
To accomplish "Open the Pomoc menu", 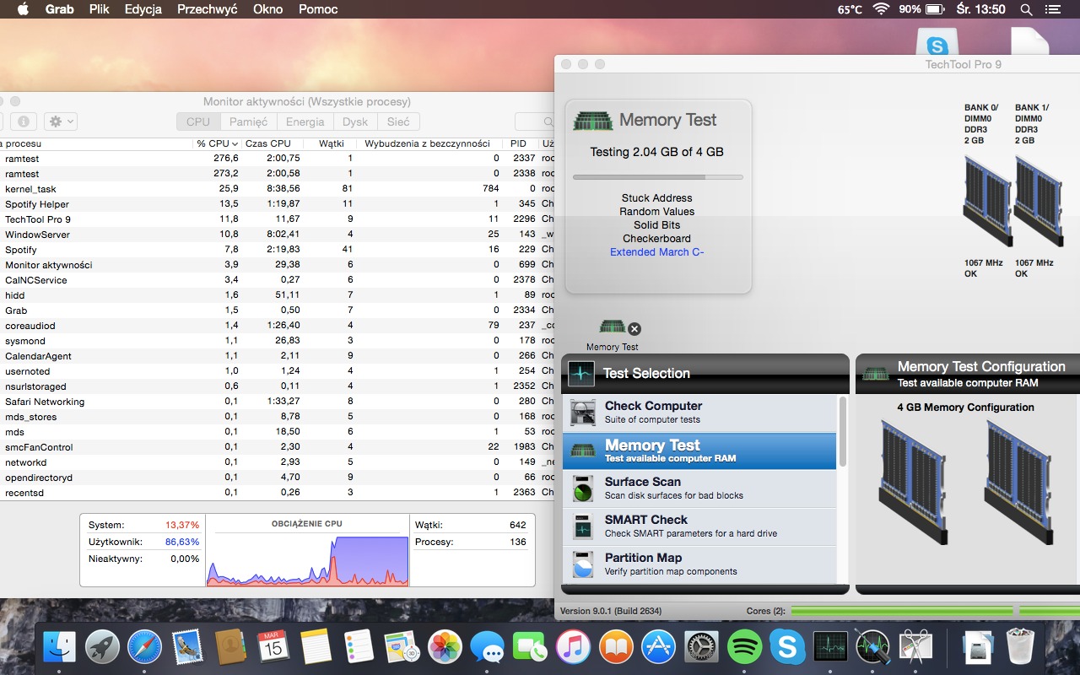I will pos(318,9).
